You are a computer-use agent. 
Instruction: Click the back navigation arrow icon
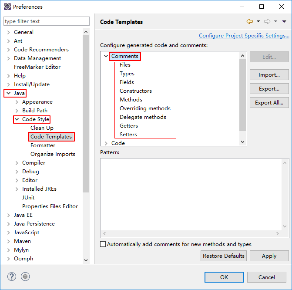[x=249, y=21]
